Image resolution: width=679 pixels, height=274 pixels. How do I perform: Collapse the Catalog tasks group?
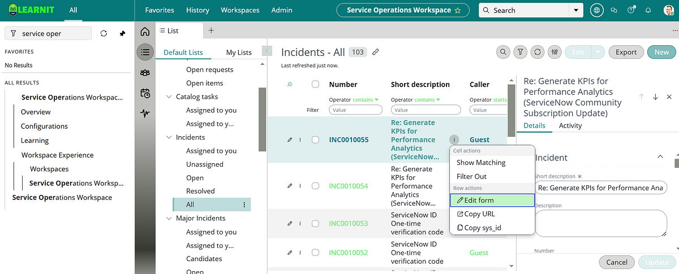tap(169, 97)
